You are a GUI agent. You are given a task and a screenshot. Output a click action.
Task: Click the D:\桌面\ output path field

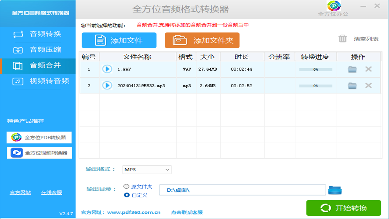click(242, 190)
